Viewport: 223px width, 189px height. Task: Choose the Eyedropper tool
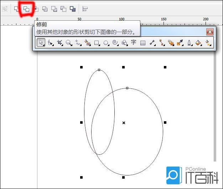click(181, 43)
